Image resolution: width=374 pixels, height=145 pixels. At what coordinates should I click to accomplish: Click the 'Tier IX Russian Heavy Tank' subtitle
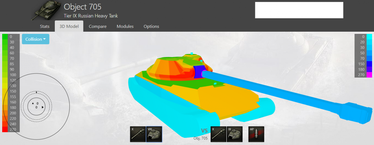pyautogui.click(x=91, y=16)
